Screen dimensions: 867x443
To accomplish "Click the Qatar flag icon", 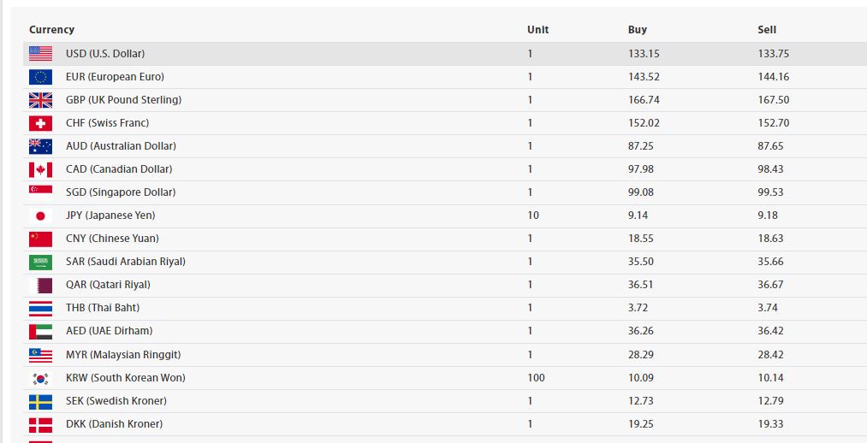I will 40,285.
